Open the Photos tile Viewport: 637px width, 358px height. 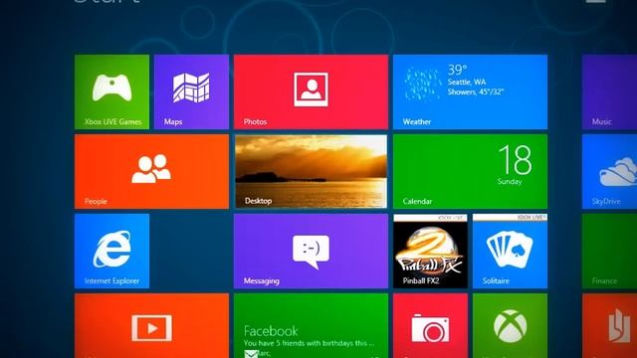pos(311,91)
